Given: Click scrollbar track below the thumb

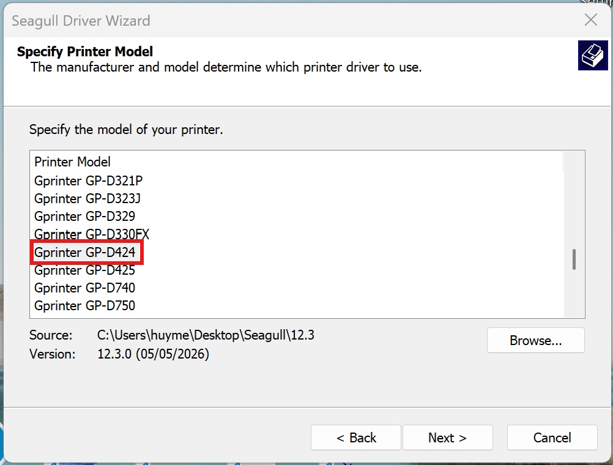Looking at the screenshot, I should coord(574,293).
